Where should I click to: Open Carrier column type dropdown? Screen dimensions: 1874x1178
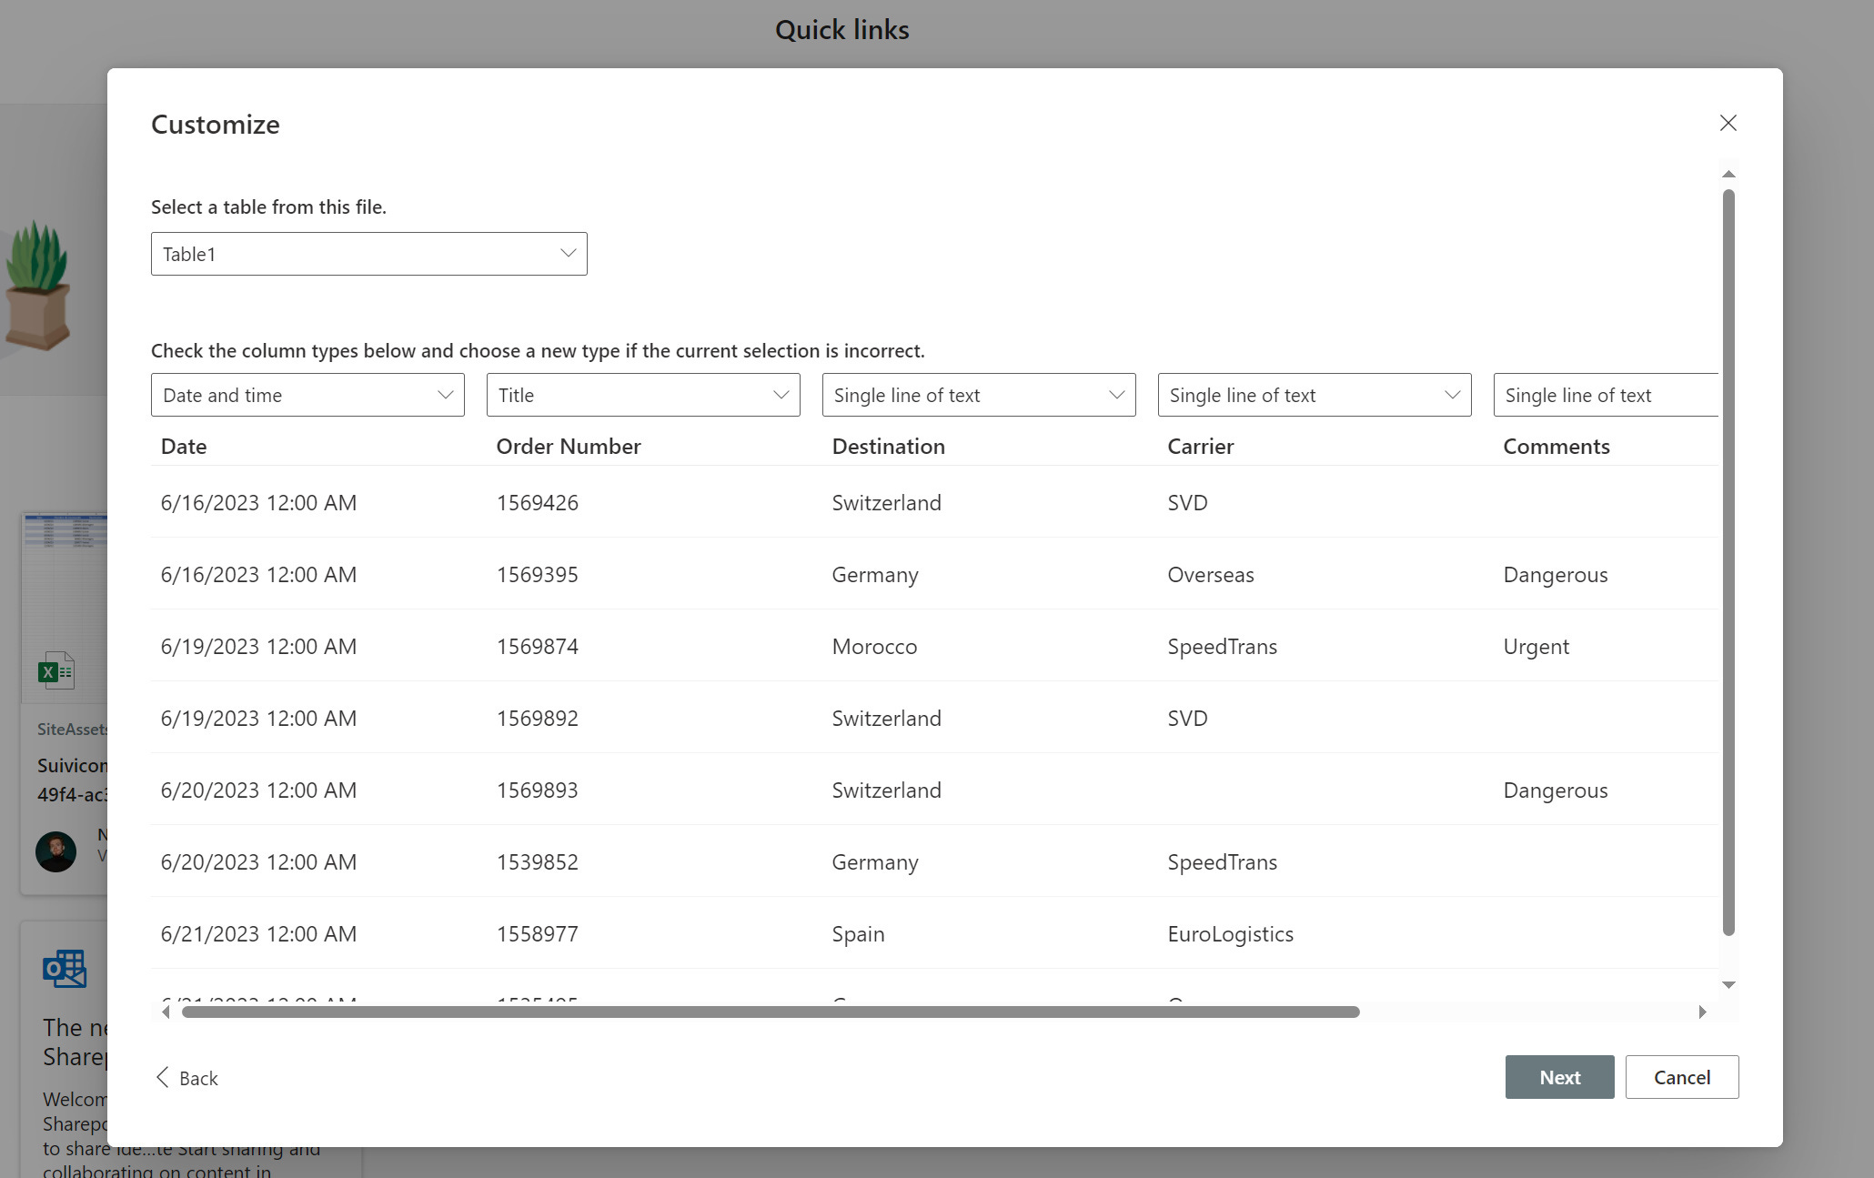click(x=1315, y=395)
